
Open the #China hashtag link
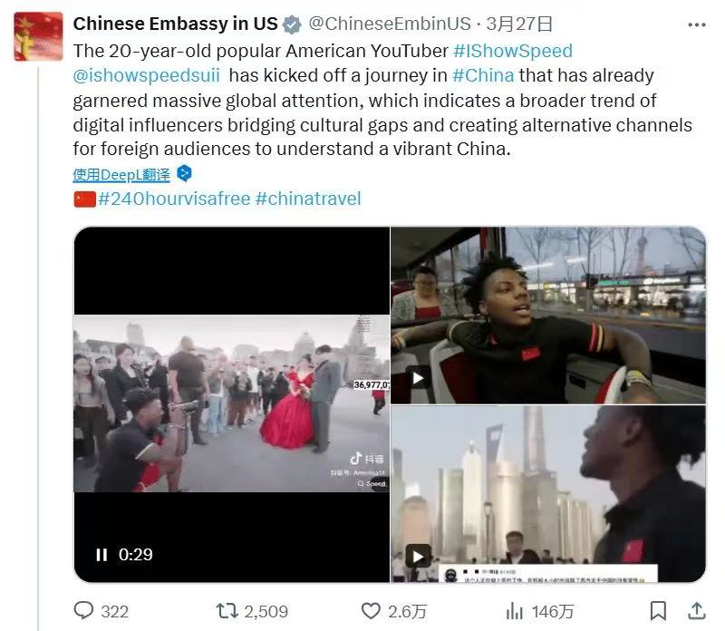pyautogui.click(x=483, y=75)
